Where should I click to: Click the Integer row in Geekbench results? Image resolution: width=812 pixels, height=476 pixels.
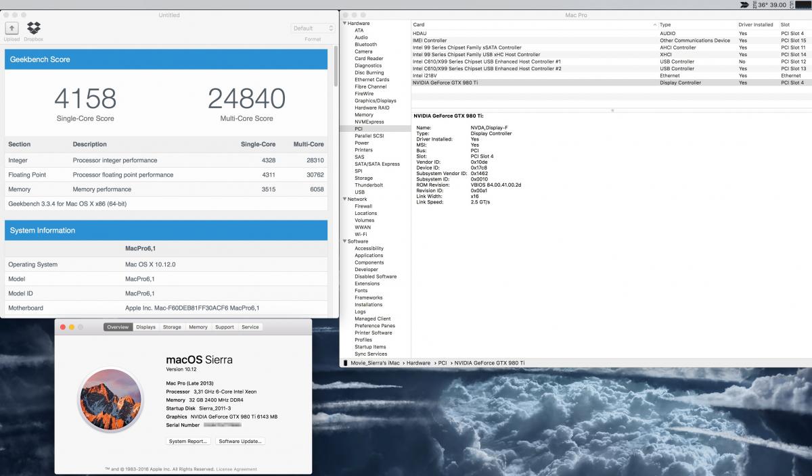point(166,160)
